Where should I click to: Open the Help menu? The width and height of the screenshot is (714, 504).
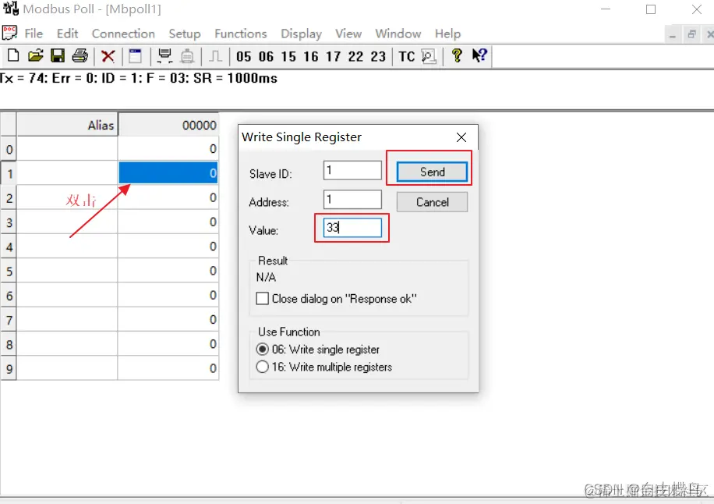click(x=447, y=34)
